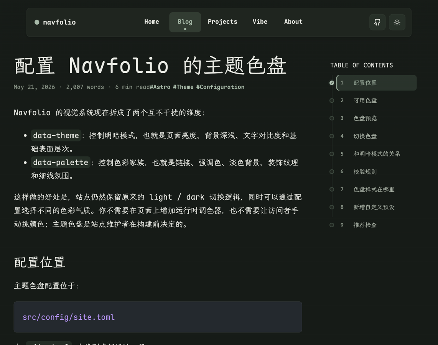Toggle light mode with the sun icon

point(397,22)
